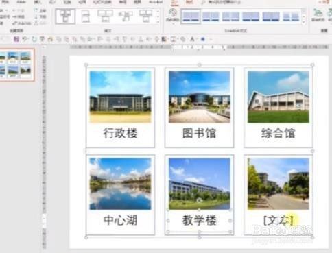The width and height of the screenshot is (332, 253).
Task: Select the 图书馆 library picture
Action: pyautogui.click(x=200, y=97)
